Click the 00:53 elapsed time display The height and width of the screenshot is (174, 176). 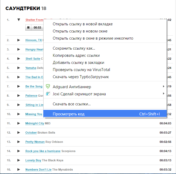(37, 27)
